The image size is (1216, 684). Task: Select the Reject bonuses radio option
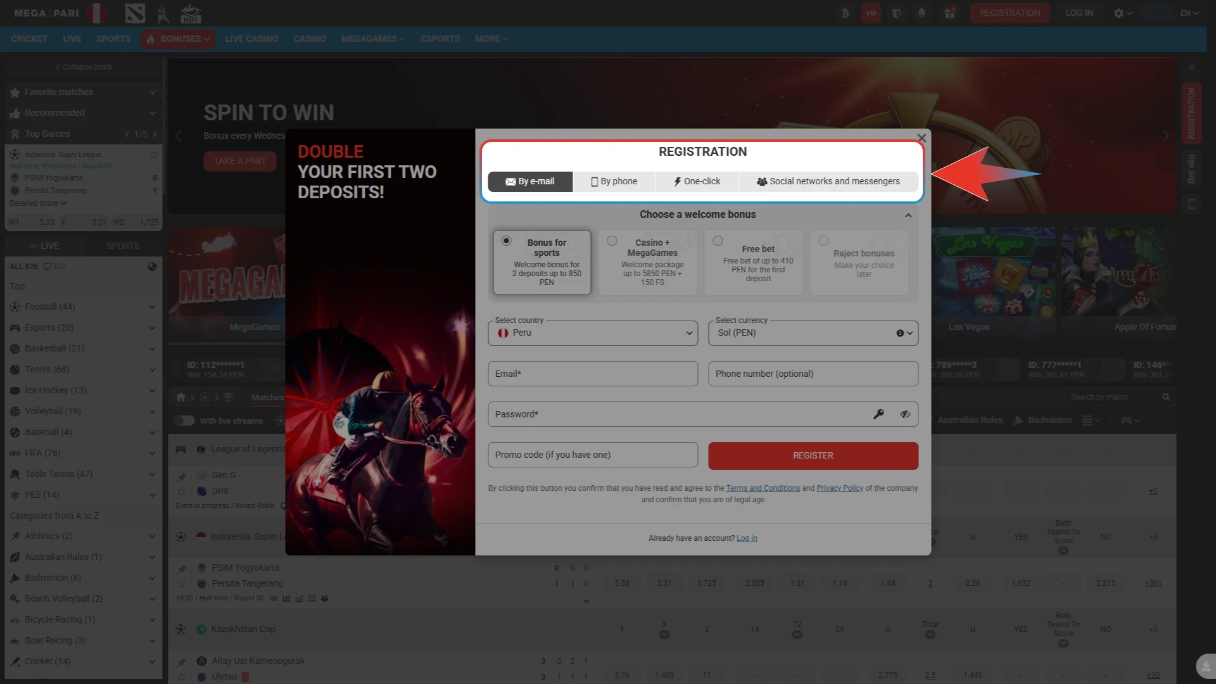(x=823, y=241)
